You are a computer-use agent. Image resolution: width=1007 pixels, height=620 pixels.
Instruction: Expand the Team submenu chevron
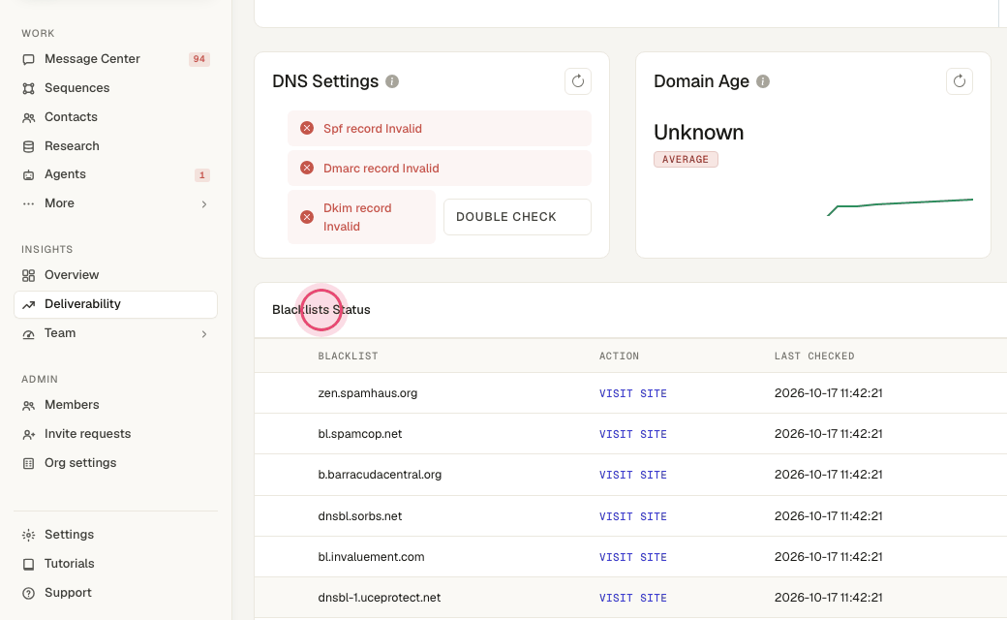click(x=204, y=334)
